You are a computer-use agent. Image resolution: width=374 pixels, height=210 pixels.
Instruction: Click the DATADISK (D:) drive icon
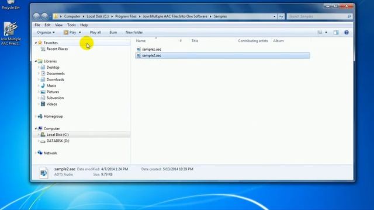click(x=43, y=141)
